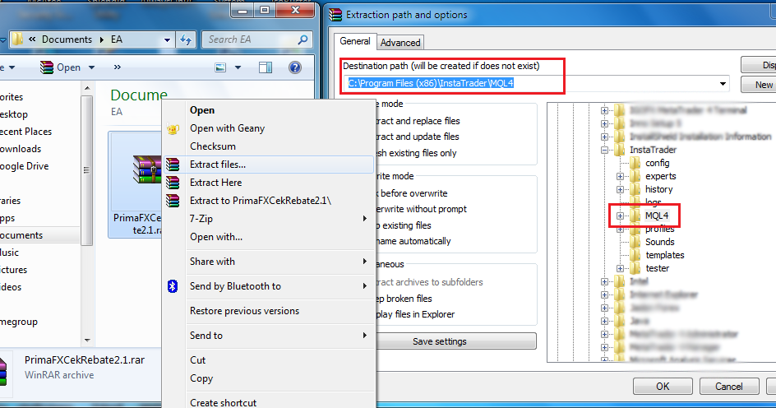The image size is (776, 408).
Task: Click MQL4 folder icon in tree
Action: [635, 216]
